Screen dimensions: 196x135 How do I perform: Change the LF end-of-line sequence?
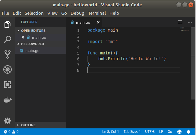tap(161, 132)
